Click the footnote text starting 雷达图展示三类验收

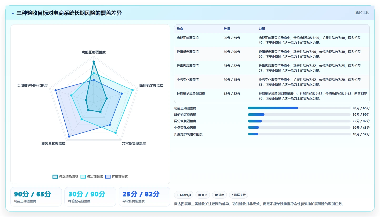pos(259,204)
